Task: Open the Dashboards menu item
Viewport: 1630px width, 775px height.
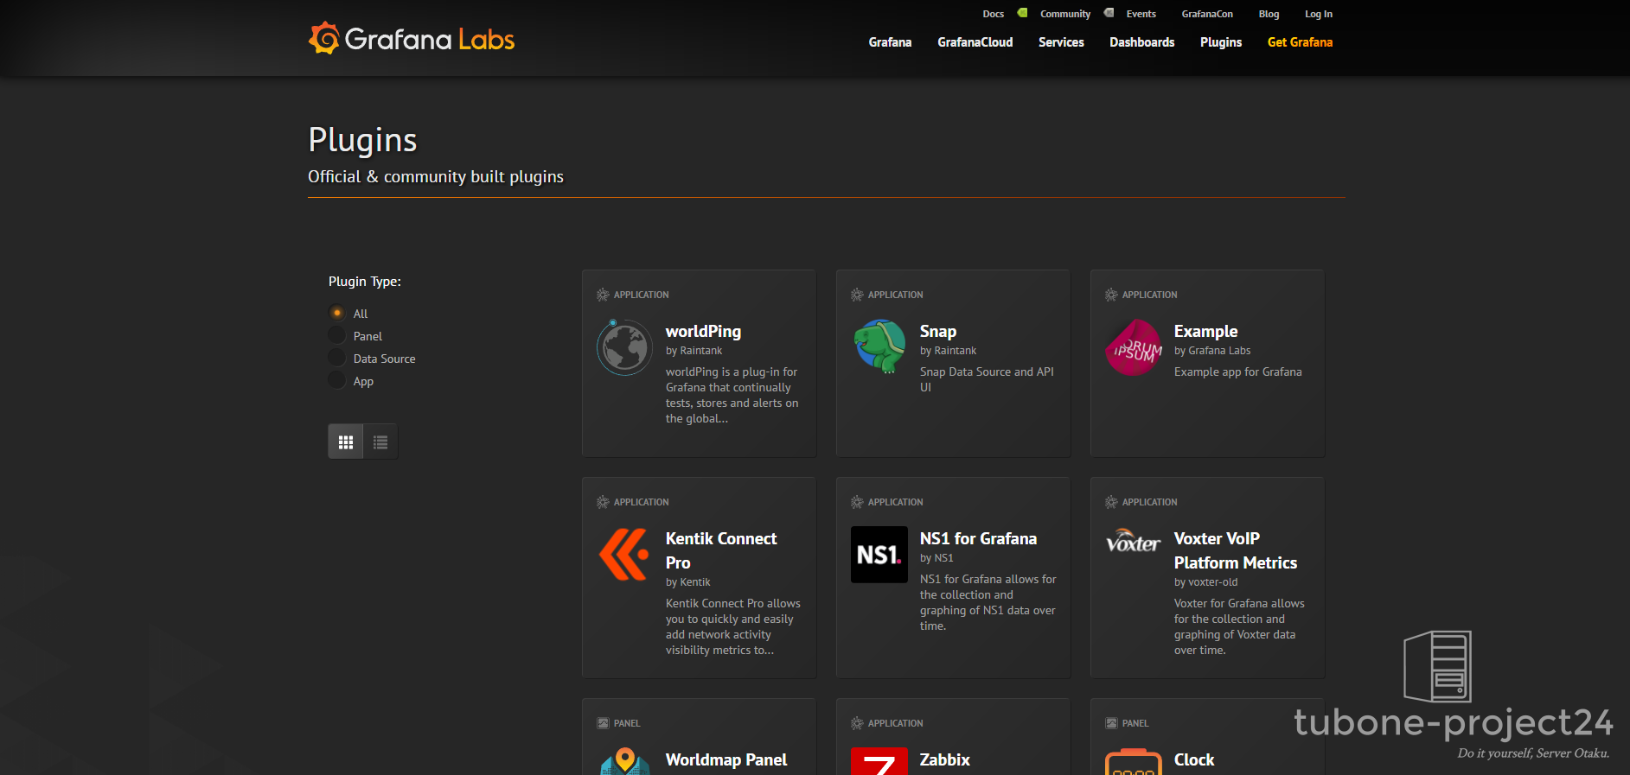Action: (x=1141, y=42)
